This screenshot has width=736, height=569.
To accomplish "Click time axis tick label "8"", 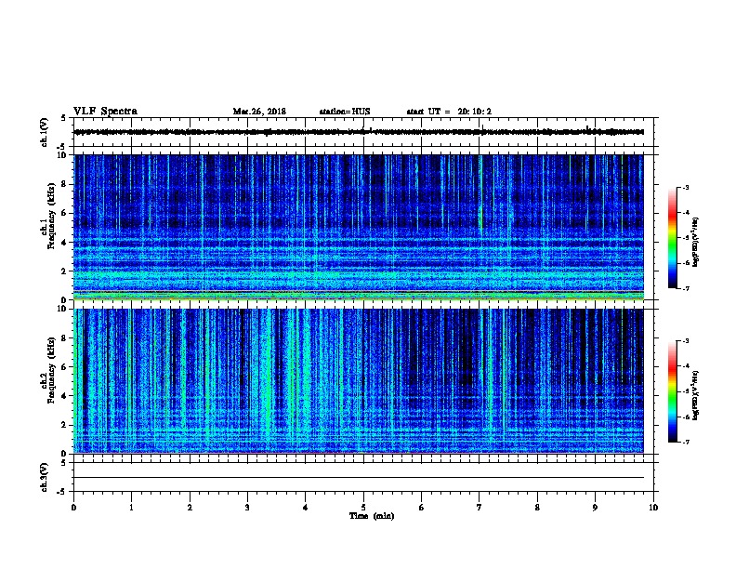I will 537,507.
